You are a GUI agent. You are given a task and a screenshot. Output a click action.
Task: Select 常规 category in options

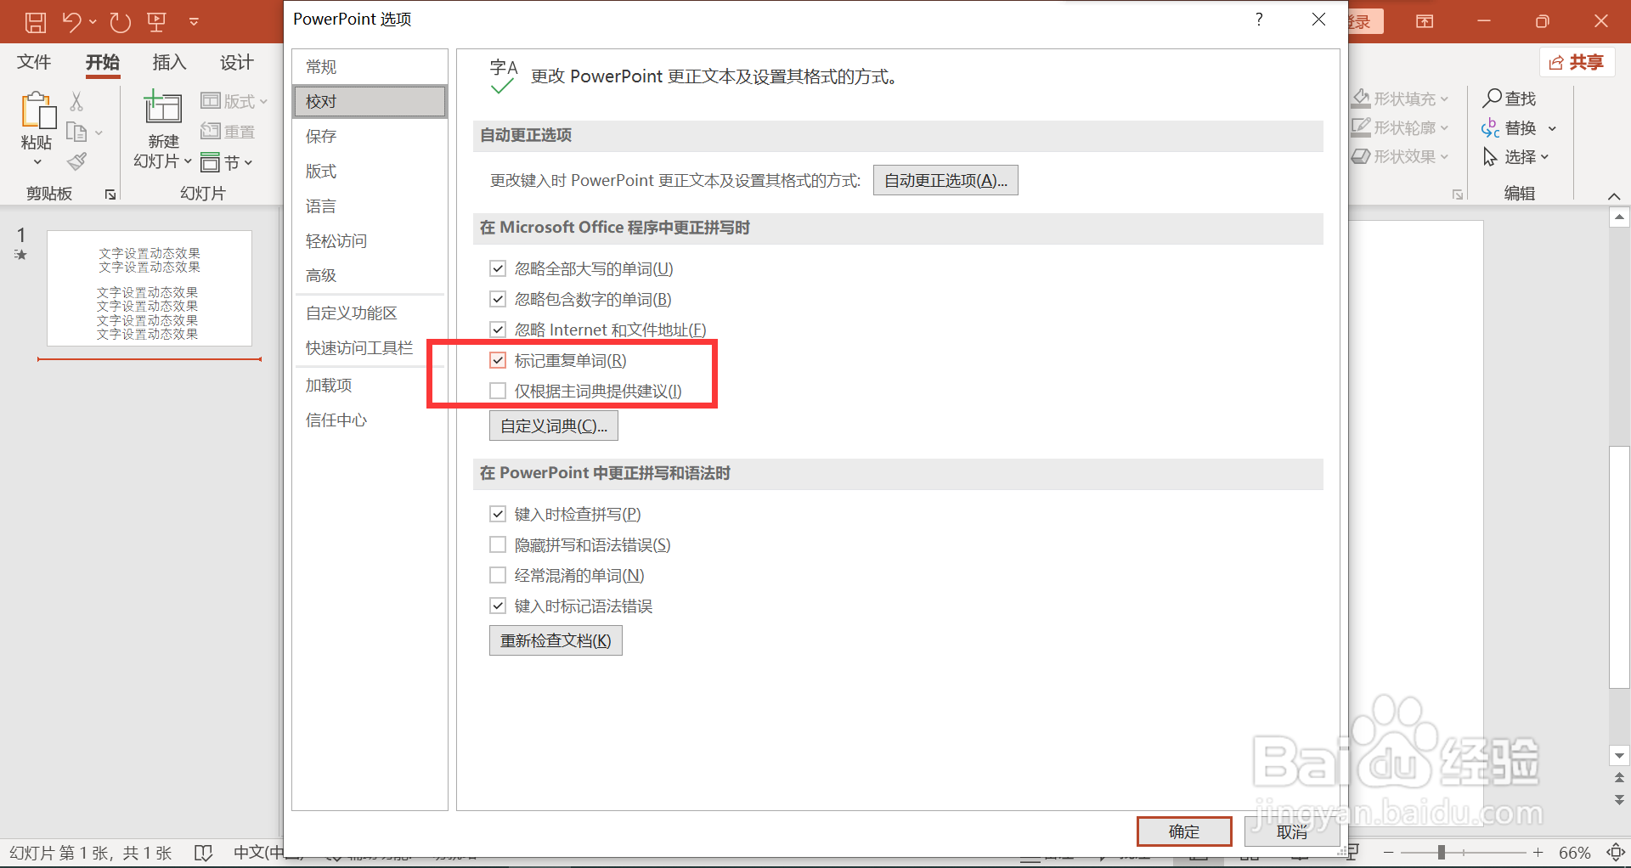[x=370, y=66]
